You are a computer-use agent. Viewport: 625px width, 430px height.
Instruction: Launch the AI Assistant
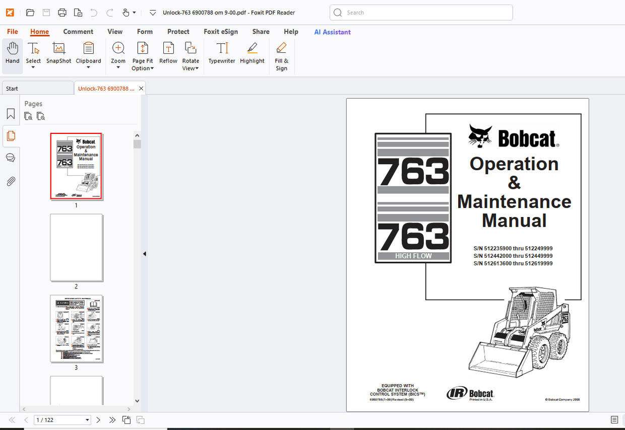tap(332, 32)
